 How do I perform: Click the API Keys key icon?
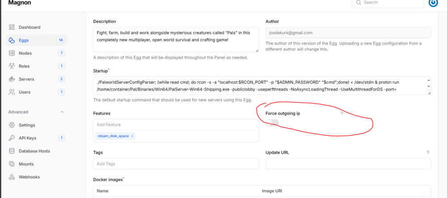pos(12,138)
